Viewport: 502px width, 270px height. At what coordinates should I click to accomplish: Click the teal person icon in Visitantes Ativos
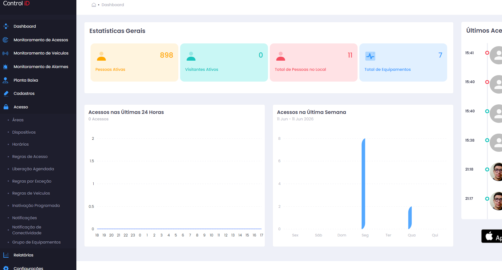(x=191, y=56)
